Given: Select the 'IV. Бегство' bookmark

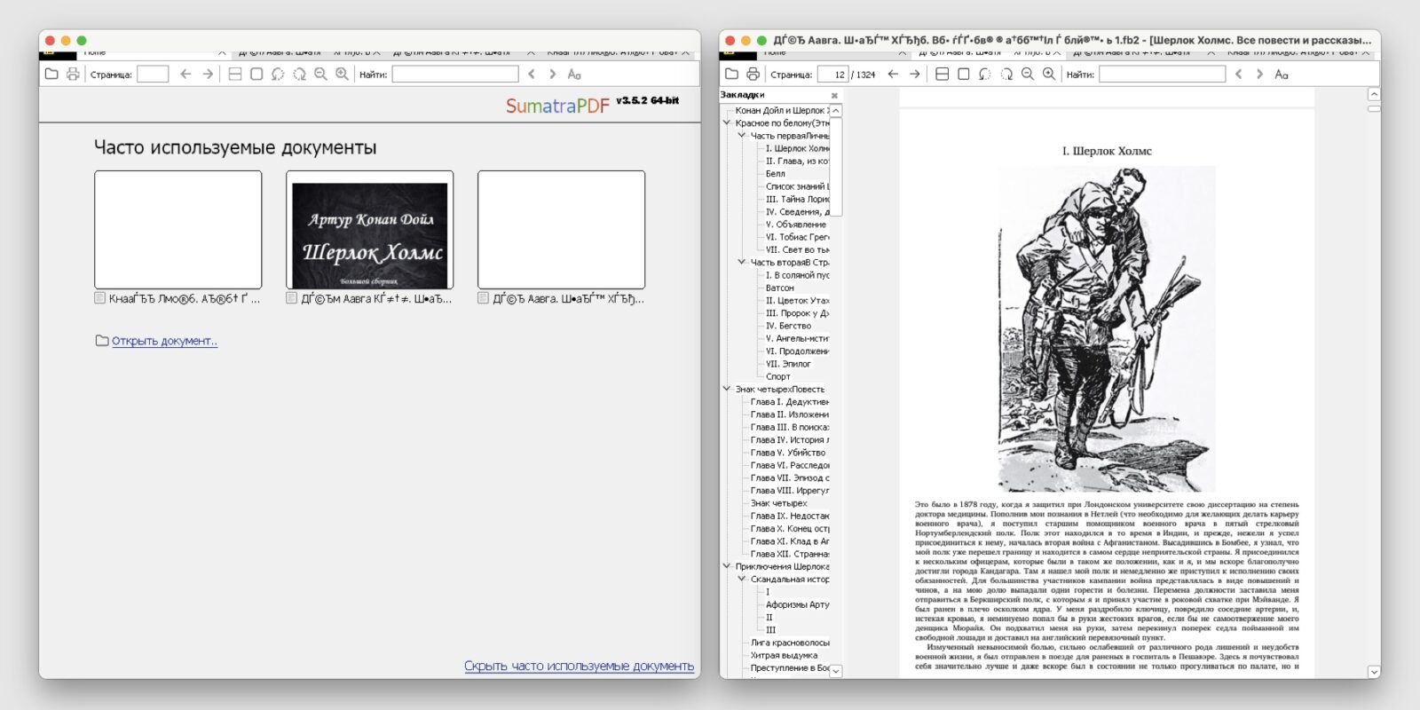Looking at the screenshot, I should (x=788, y=326).
